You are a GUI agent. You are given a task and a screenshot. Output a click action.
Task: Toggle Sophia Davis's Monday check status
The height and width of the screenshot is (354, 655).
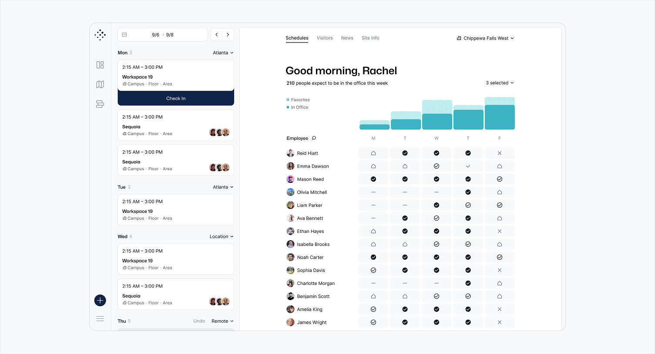coord(373,270)
